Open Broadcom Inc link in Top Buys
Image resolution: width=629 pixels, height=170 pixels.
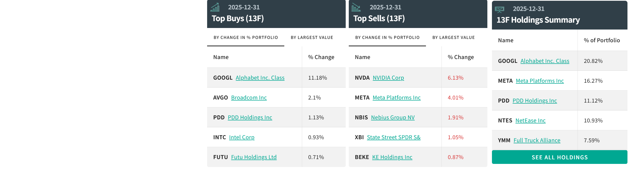(x=249, y=98)
